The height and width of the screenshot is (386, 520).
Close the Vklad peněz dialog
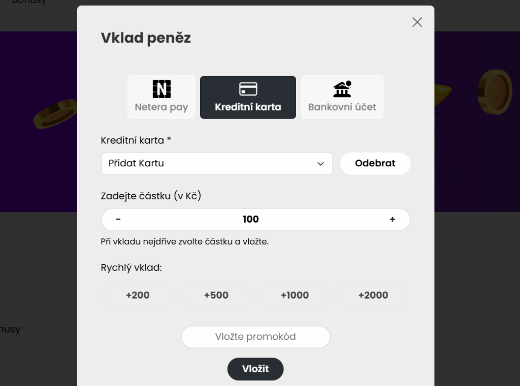pyautogui.click(x=417, y=22)
